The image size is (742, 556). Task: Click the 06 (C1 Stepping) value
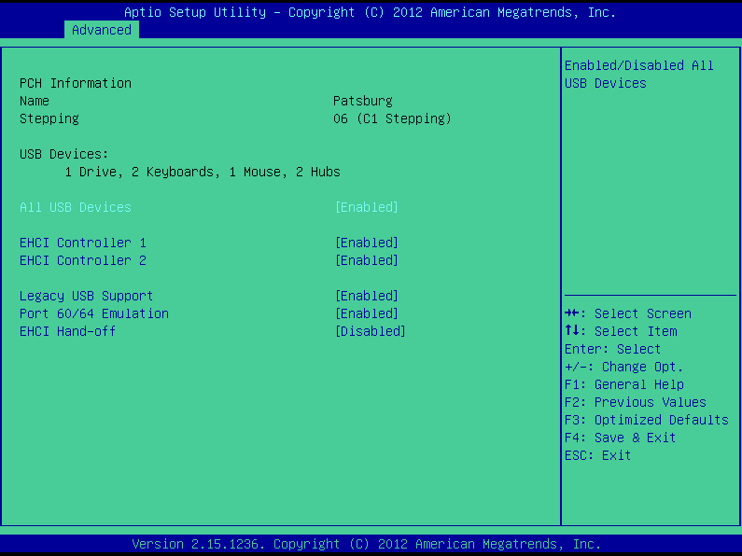tap(392, 118)
